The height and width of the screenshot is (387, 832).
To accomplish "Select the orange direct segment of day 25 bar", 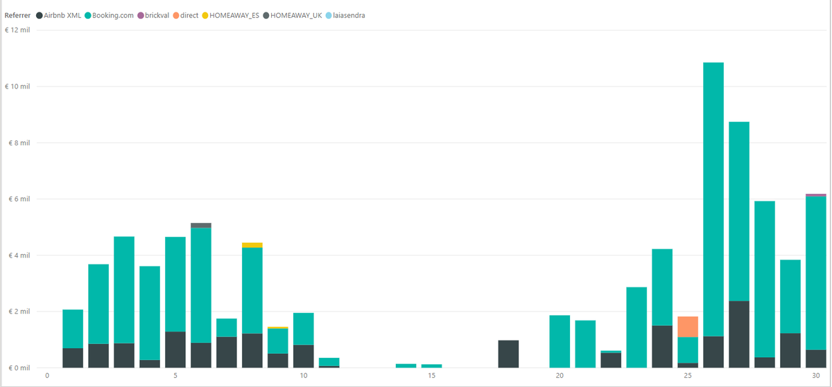I will (688, 327).
